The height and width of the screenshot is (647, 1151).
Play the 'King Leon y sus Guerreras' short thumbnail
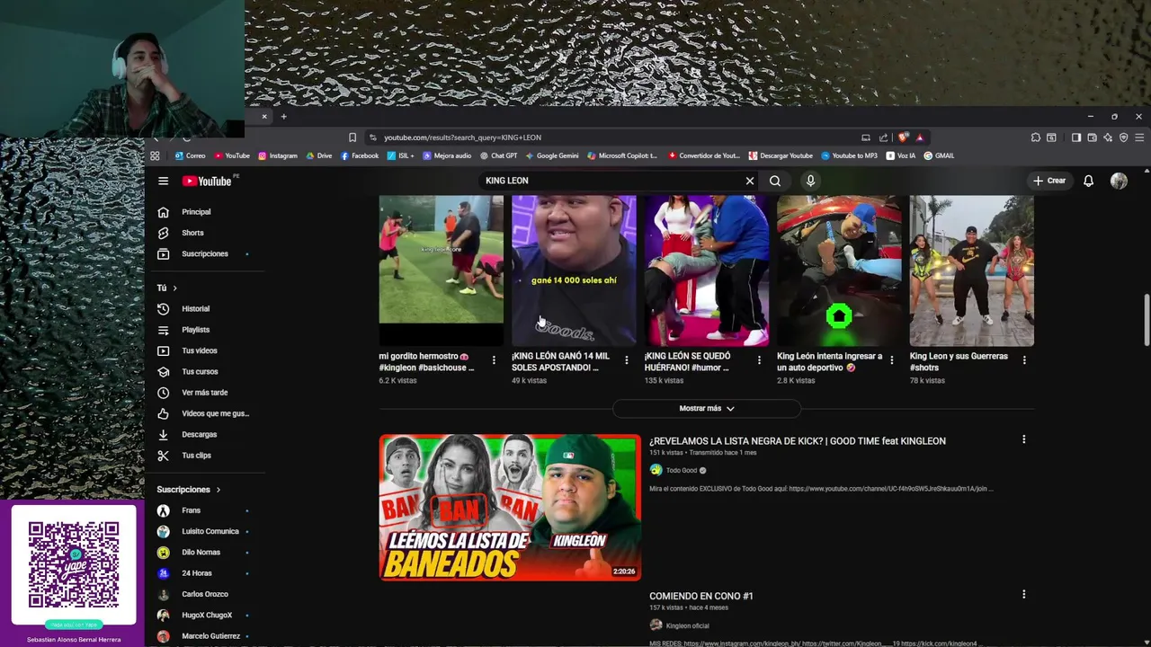(972, 270)
